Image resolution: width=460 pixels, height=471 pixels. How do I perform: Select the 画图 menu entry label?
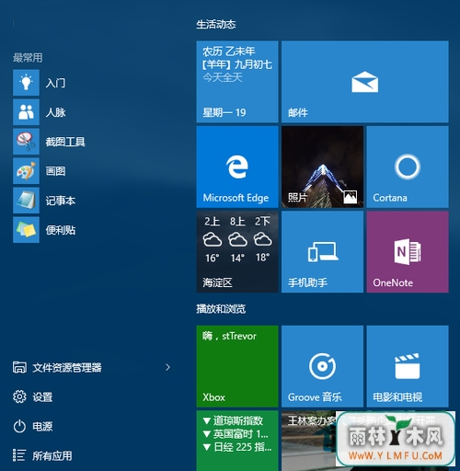[55, 171]
